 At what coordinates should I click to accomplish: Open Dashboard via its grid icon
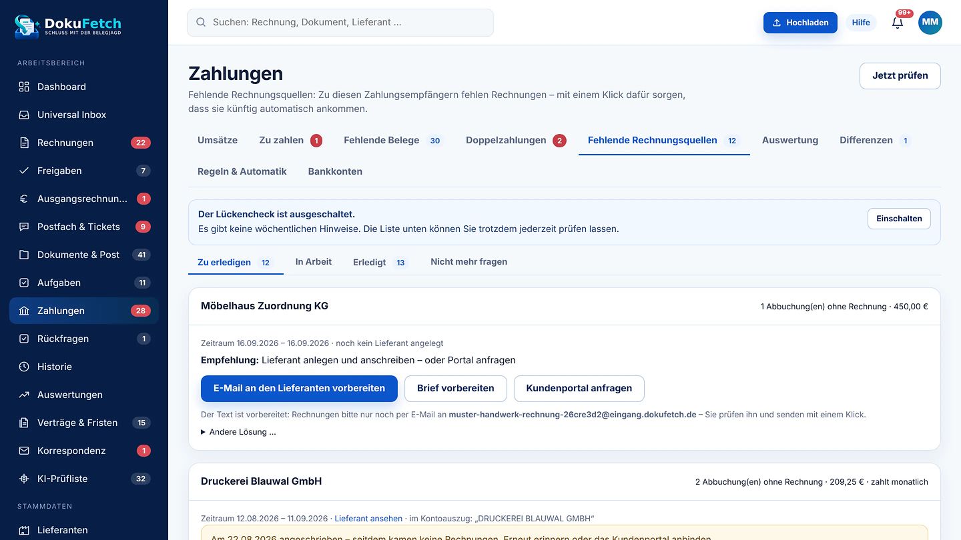tap(24, 87)
